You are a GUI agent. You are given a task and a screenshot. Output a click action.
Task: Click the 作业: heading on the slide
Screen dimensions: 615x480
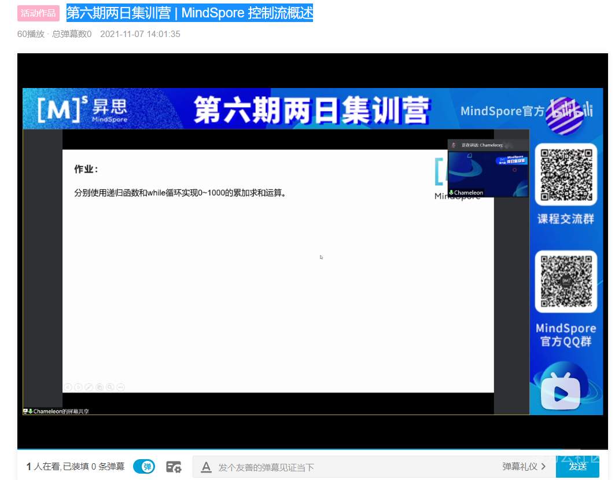[x=86, y=169]
